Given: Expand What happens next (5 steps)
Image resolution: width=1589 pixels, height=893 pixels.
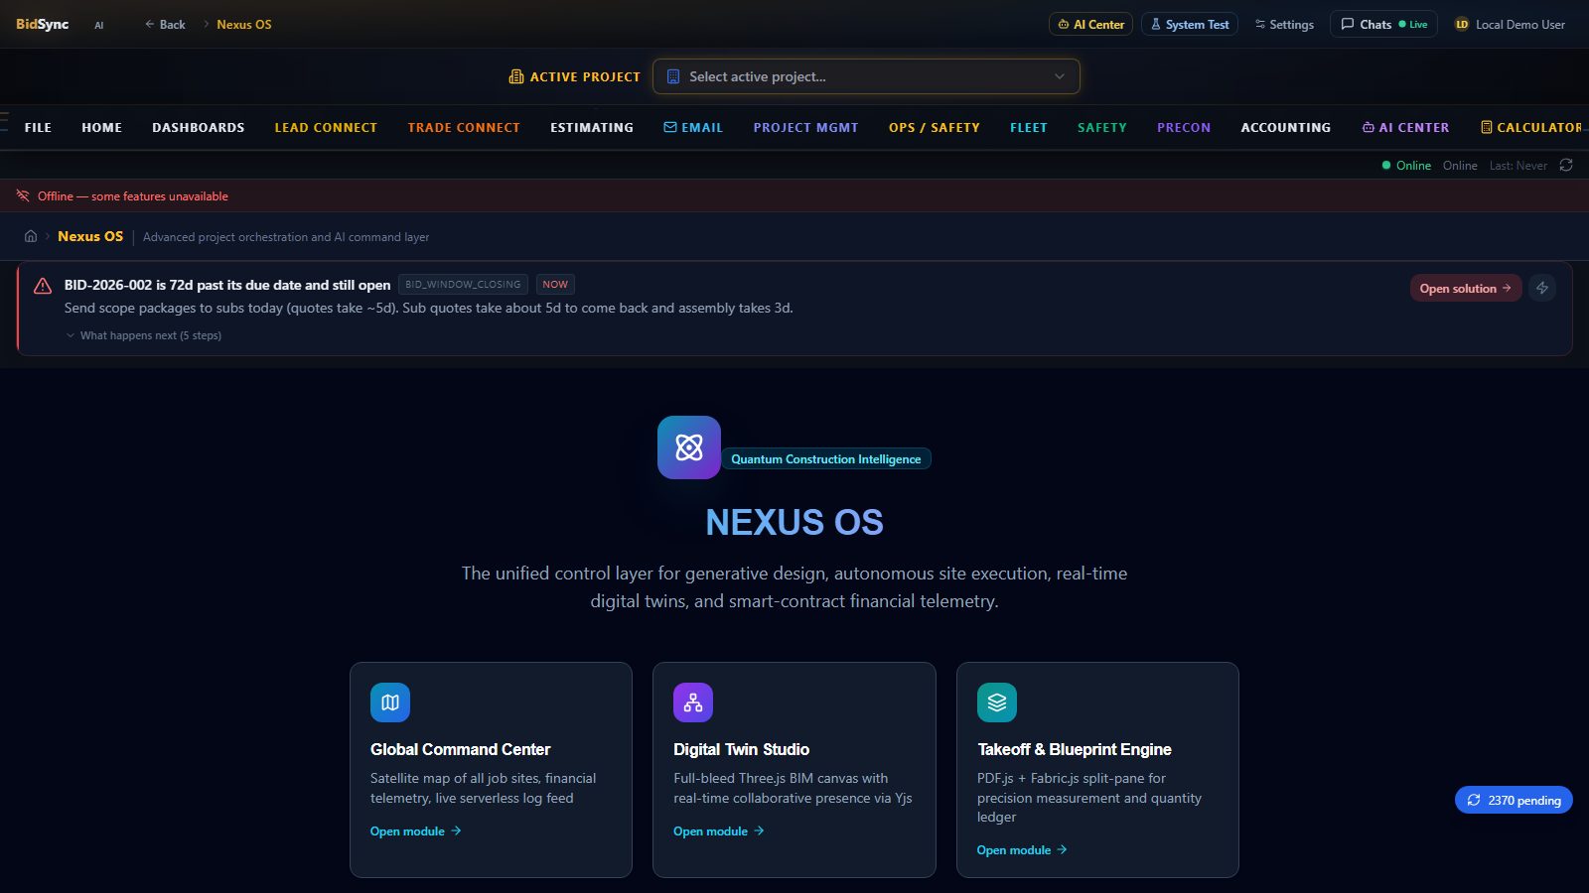Looking at the screenshot, I should [143, 335].
